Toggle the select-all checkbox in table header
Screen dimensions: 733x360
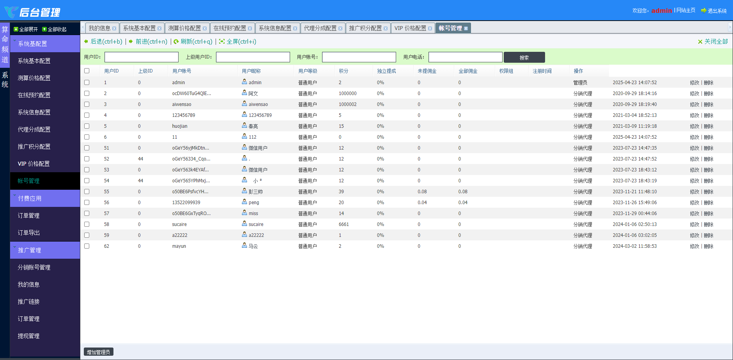(87, 71)
